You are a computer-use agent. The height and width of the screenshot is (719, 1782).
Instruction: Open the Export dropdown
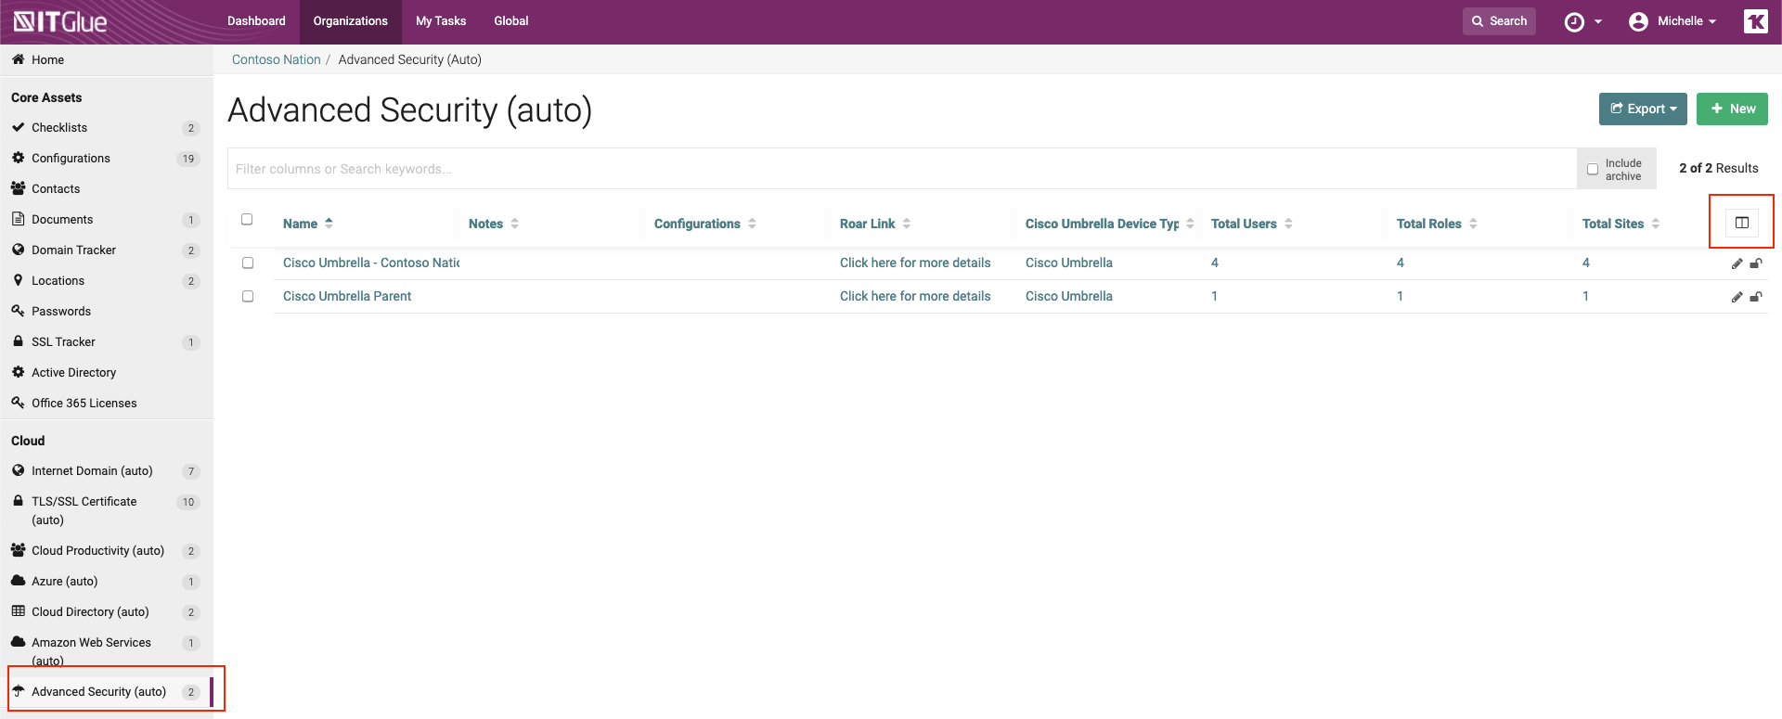coord(1643,109)
